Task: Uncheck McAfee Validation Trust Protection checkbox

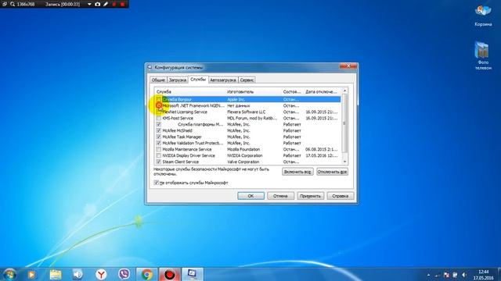Action: coord(159,143)
